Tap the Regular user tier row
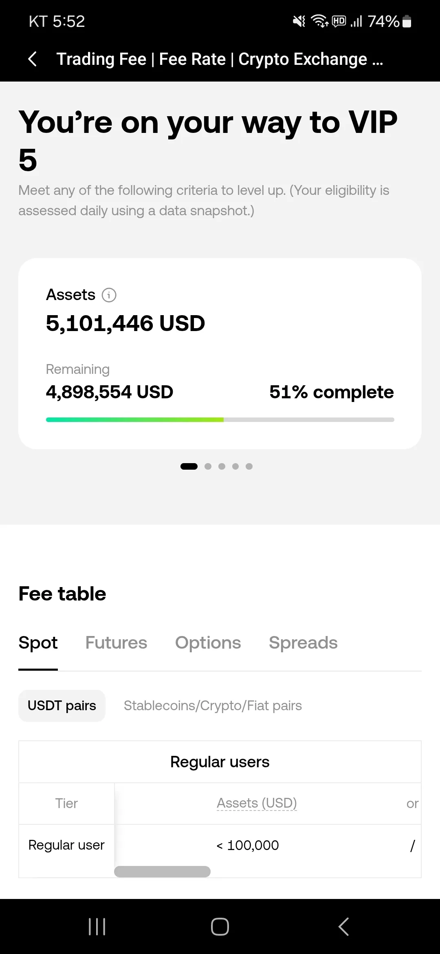The height and width of the screenshot is (954, 440). coord(66,845)
